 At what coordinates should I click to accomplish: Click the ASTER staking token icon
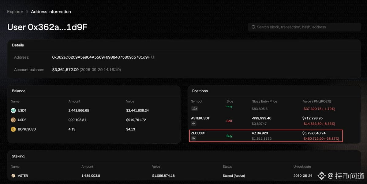13,175
